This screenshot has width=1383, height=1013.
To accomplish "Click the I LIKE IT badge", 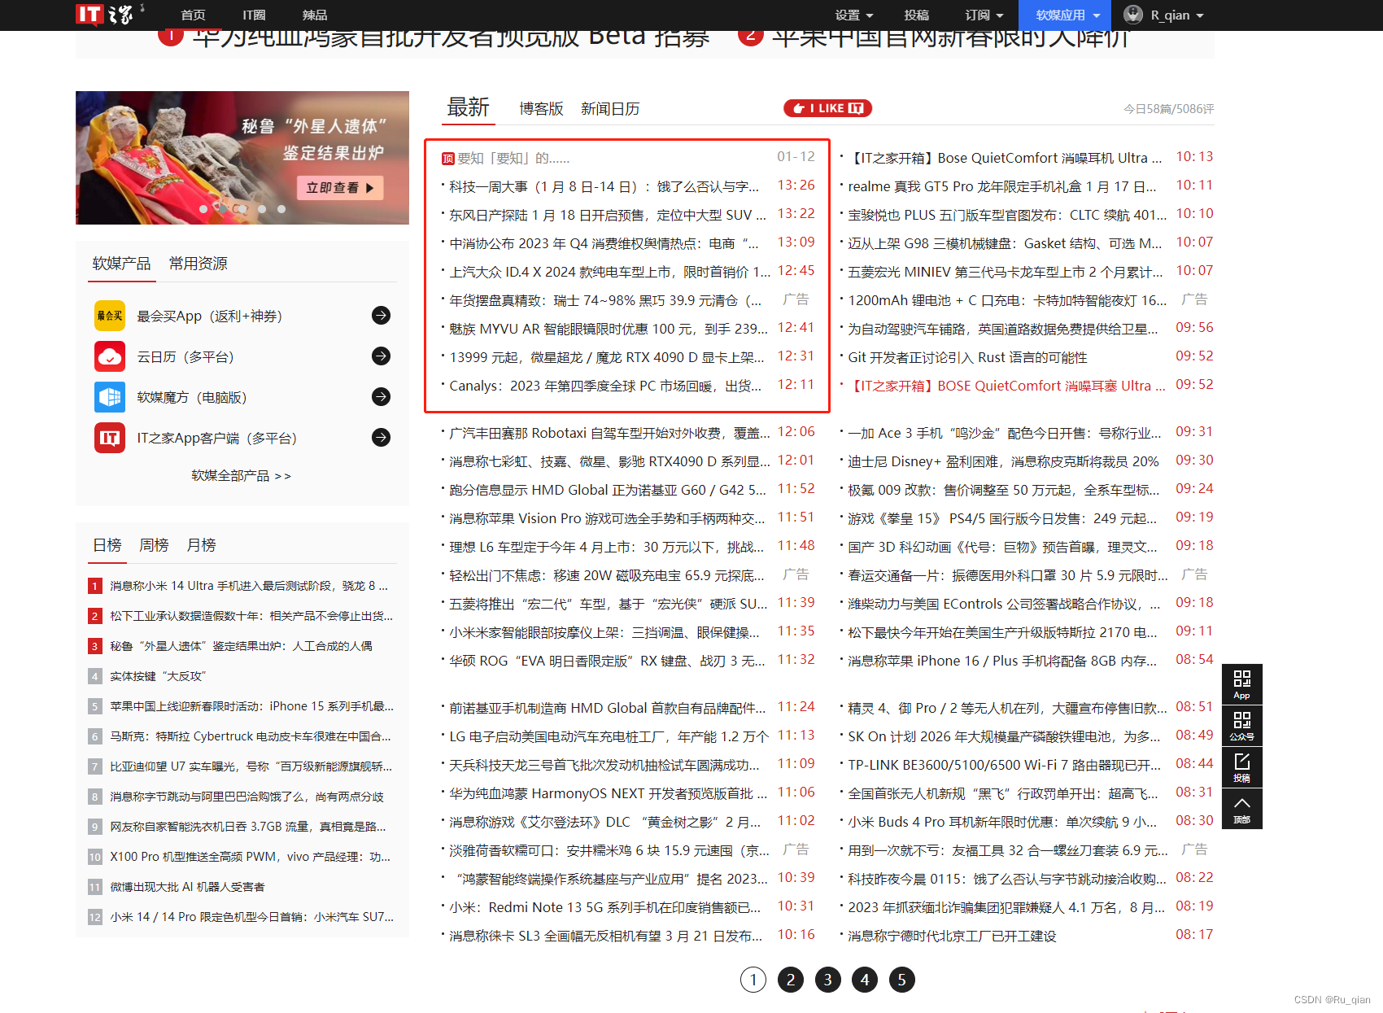I will (x=827, y=108).
